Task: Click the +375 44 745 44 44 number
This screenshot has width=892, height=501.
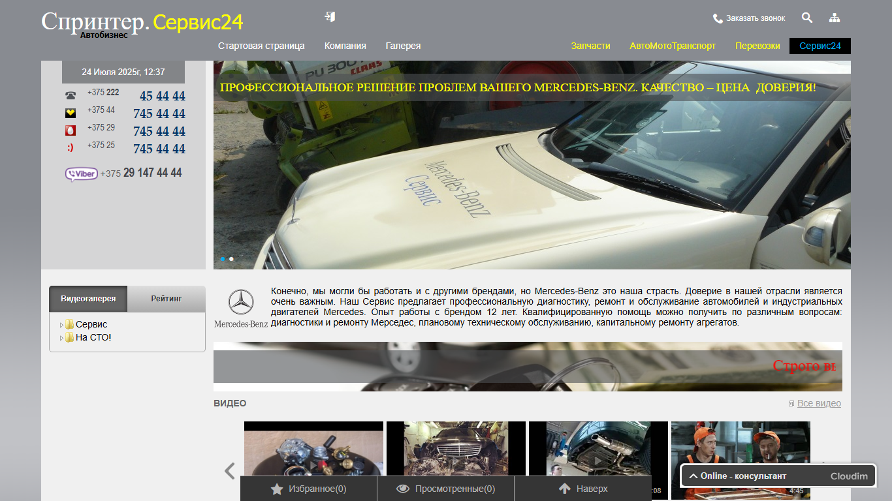Action: pos(136,113)
